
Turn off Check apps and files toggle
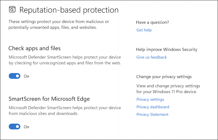click(14, 76)
